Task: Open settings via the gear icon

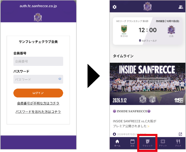Action: [115, 7]
